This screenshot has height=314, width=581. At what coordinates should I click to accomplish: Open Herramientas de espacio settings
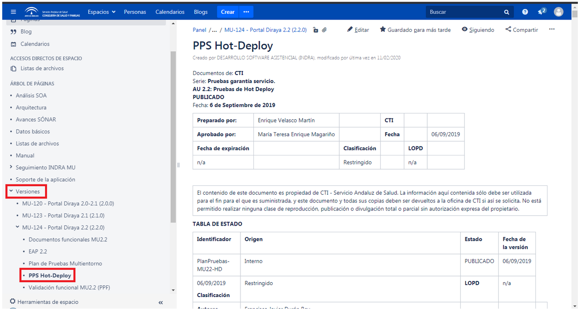[44, 302]
